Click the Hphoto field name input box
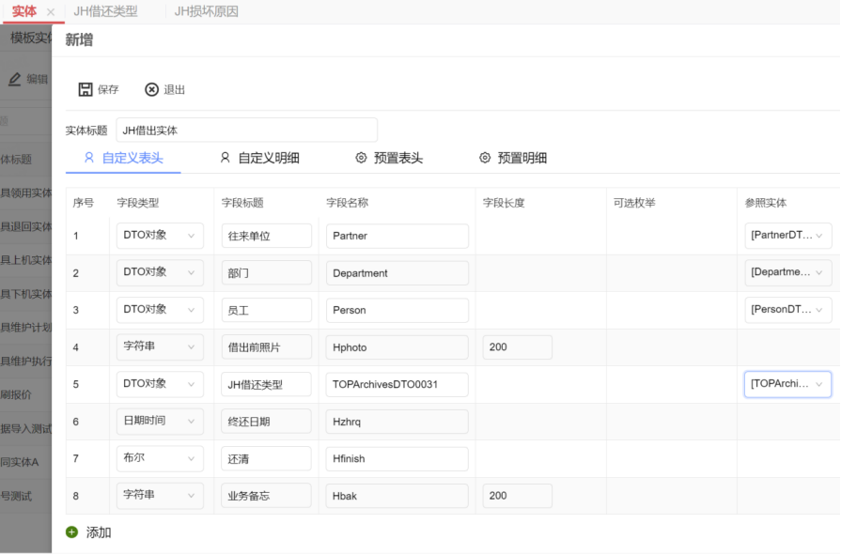This screenshot has width=841, height=554. [x=396, y=346]
